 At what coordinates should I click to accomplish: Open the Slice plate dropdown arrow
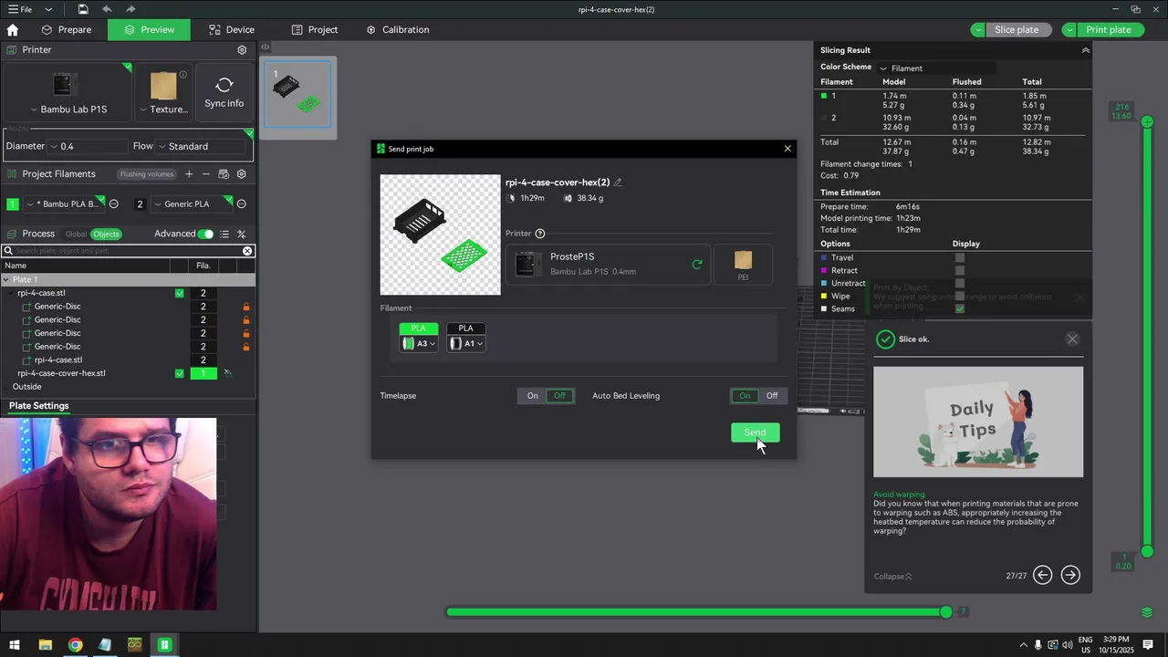pyautogui.click(x=978, y=30)
